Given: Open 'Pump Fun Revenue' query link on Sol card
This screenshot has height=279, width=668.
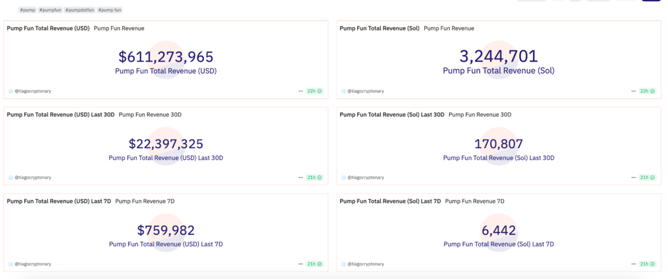Looking at the screenshot, I should click(x=449, y=28).
